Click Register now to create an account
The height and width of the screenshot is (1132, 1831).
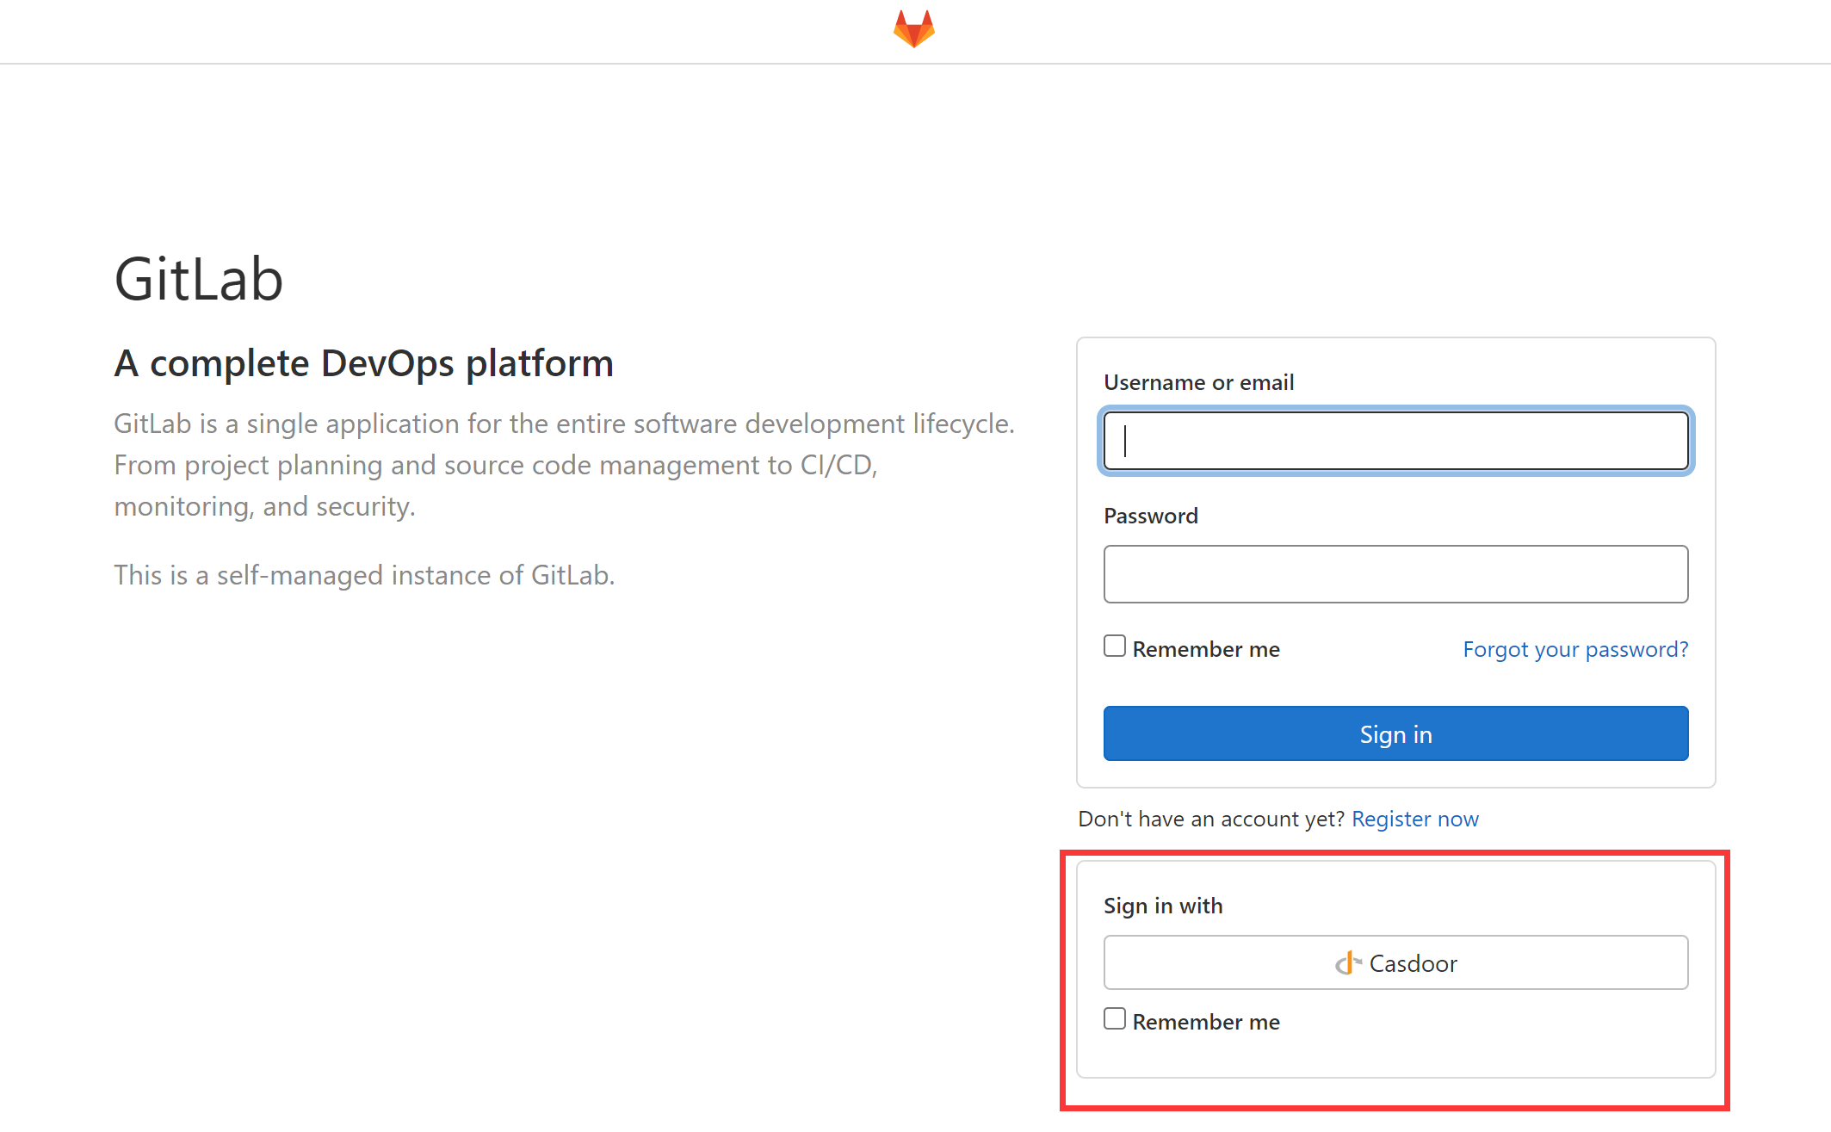[x=1415, y=819]
